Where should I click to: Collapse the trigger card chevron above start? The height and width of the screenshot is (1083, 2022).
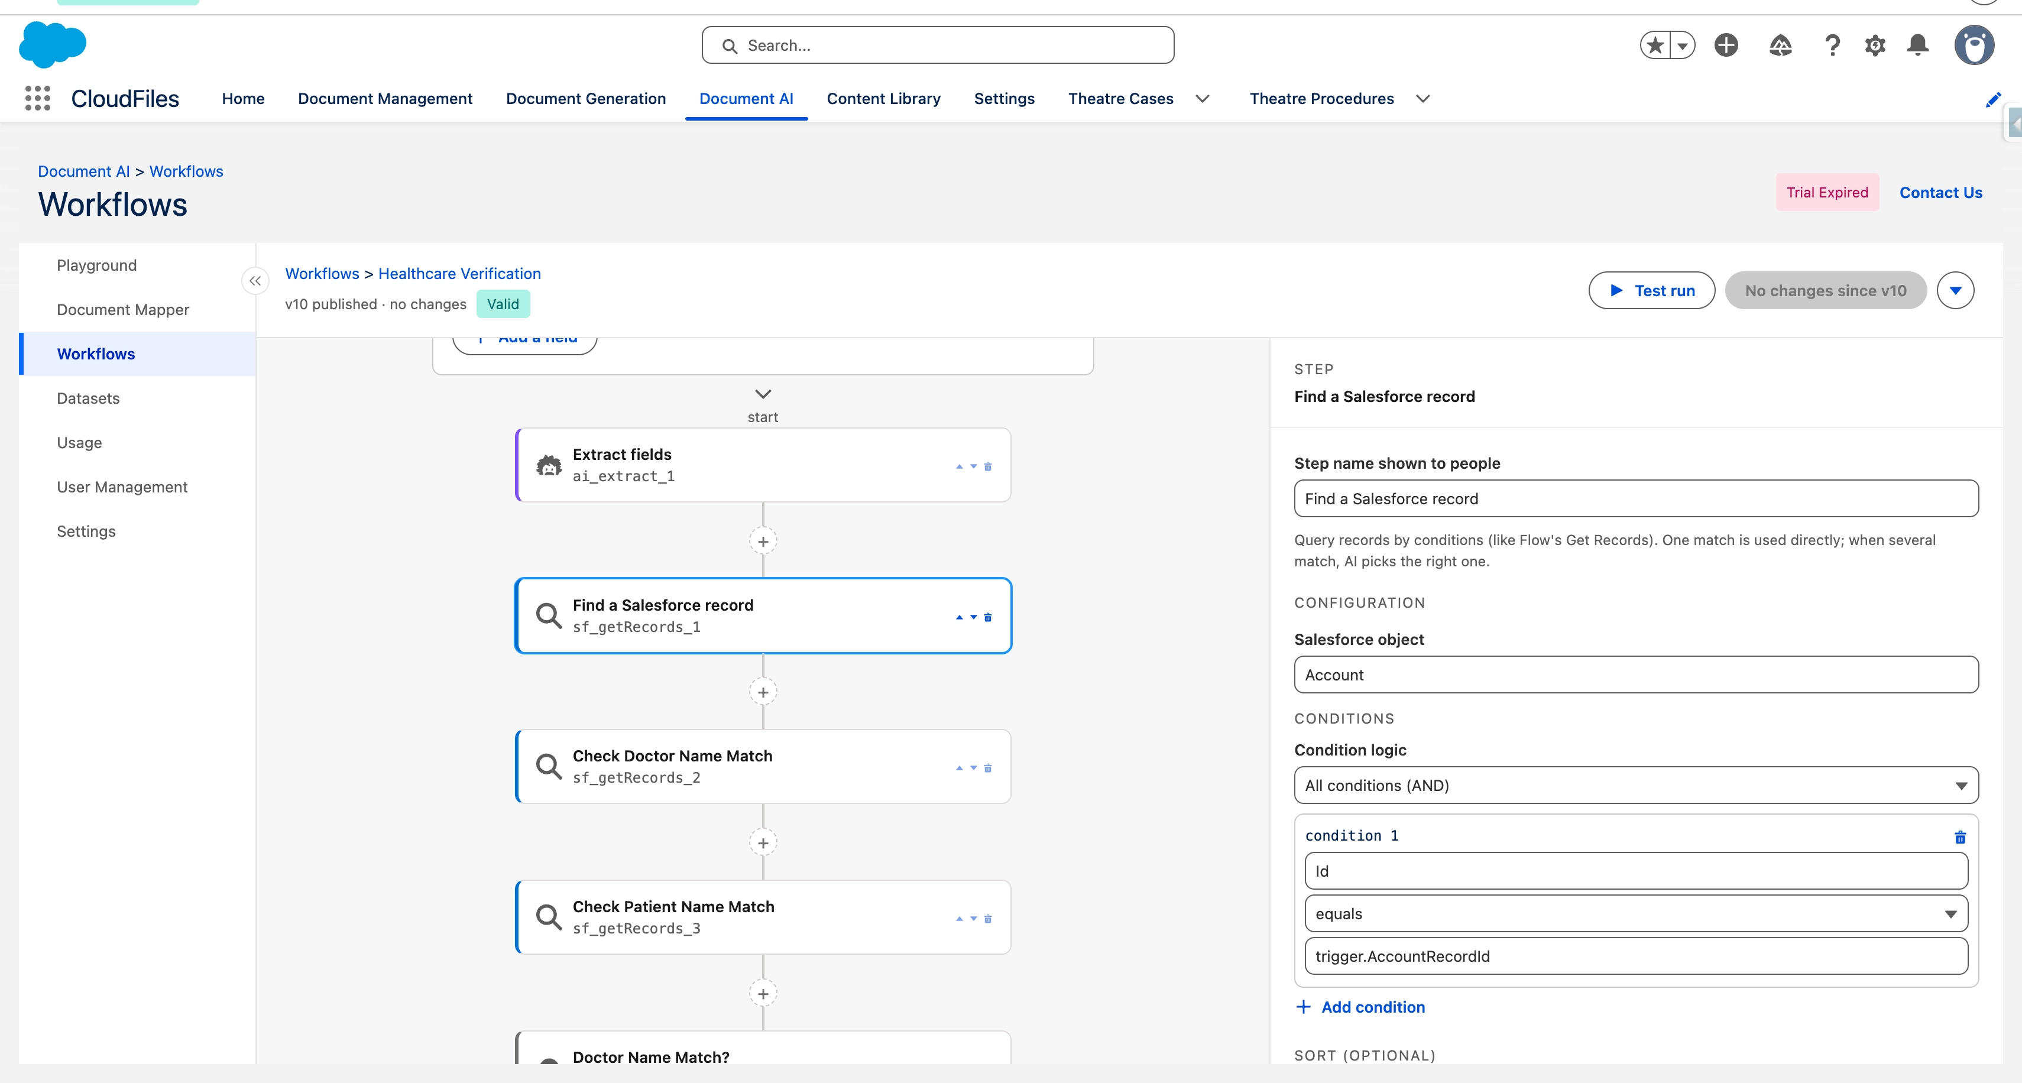click(763, 394)
